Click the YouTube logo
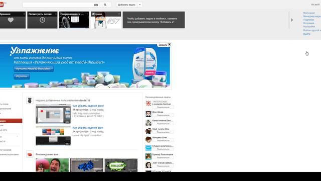The height and width of the screenshot is (181, 321). pos(2,5)
